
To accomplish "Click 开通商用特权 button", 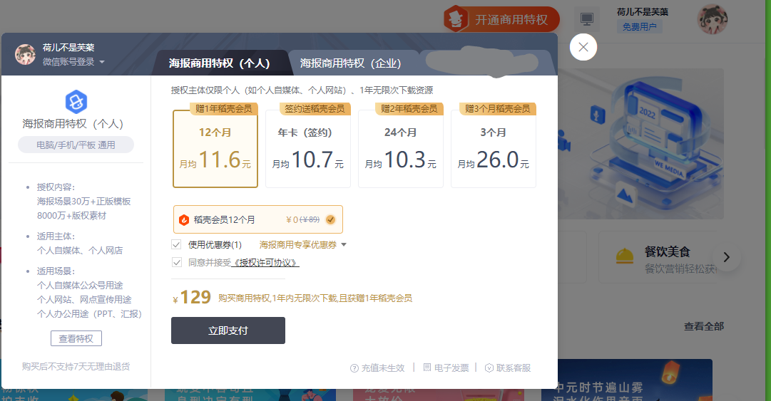I will point(501,19).
